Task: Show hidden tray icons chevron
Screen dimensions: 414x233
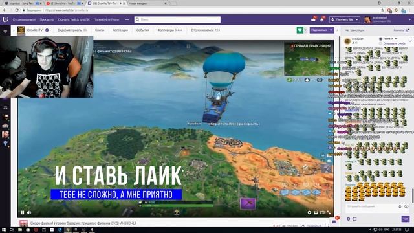Action: [x=370, y=230]
